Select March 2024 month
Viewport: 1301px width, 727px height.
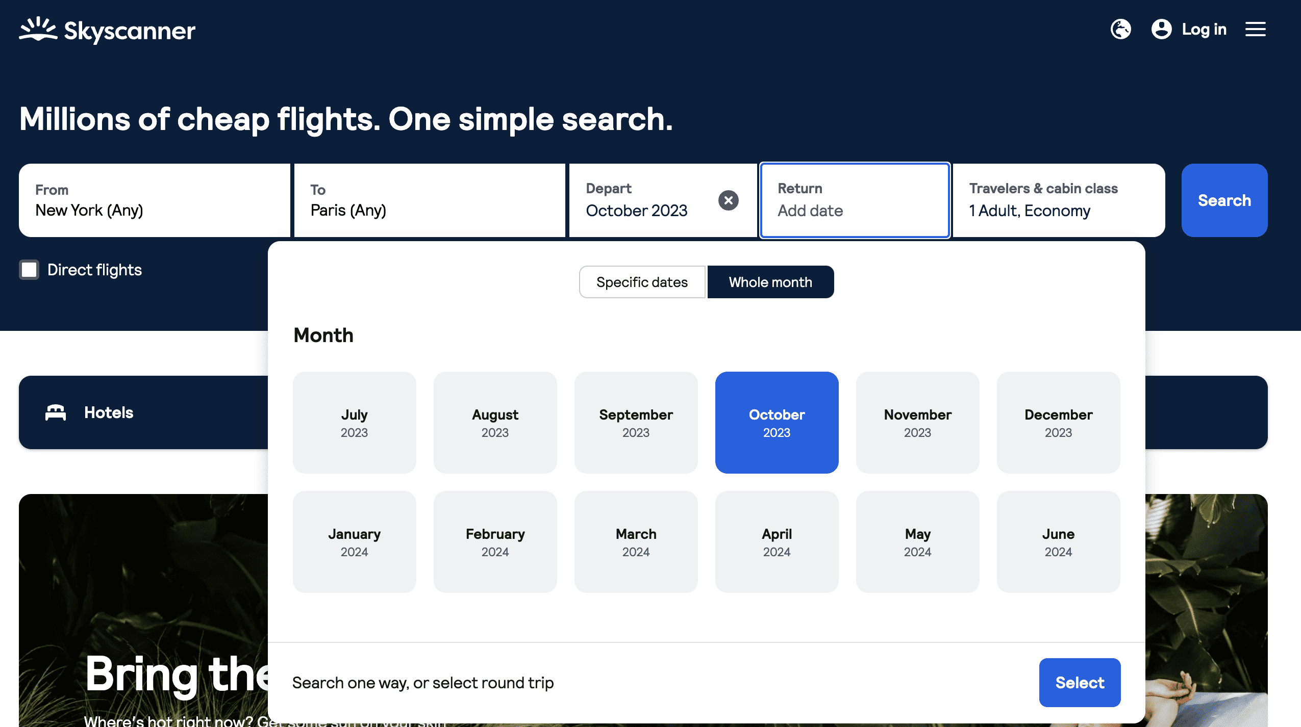tap(636, 541)
